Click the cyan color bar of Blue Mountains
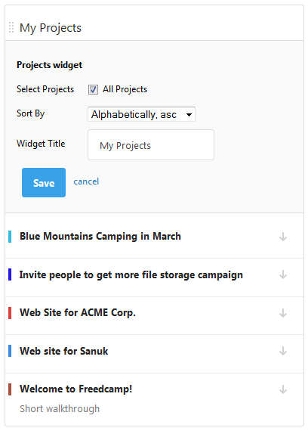Image resolution: width=308 pixels, height=434 pixels. coord(10,237)
